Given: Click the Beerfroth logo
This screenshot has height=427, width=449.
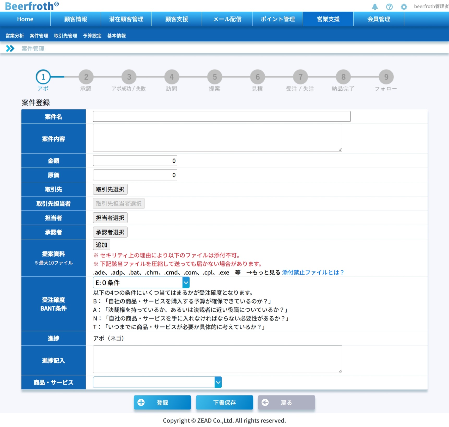Looking at the screenshot, I should click(32, 6).
